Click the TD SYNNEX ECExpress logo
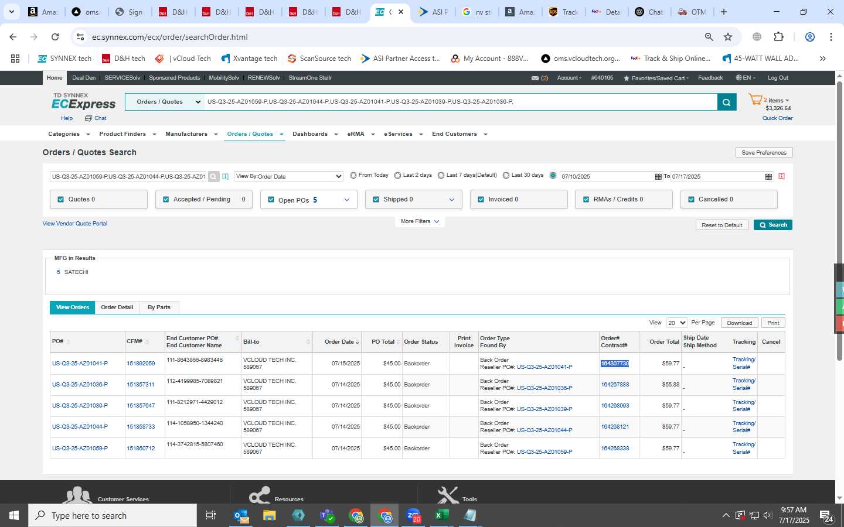844x527 pixels. [x=84, y=102]
